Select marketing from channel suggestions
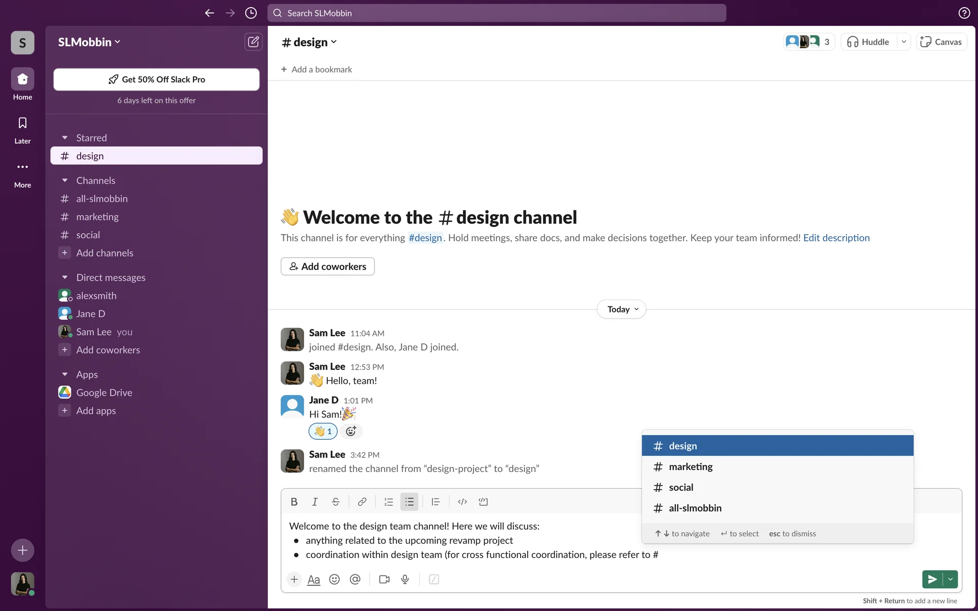Image resolution: width=978 pixels, height=611 pixels. click(690, 466)
